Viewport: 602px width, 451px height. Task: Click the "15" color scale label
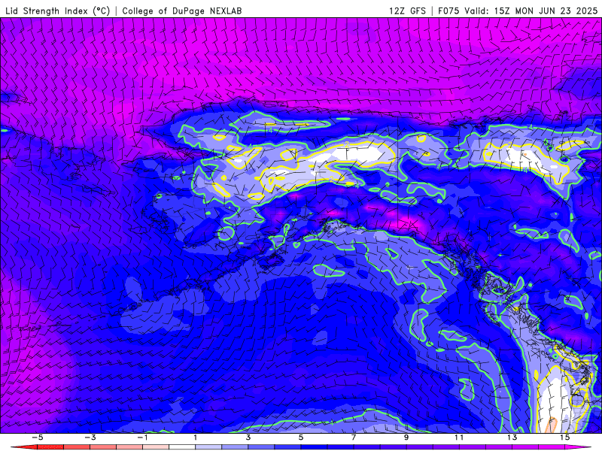(564, 437)
